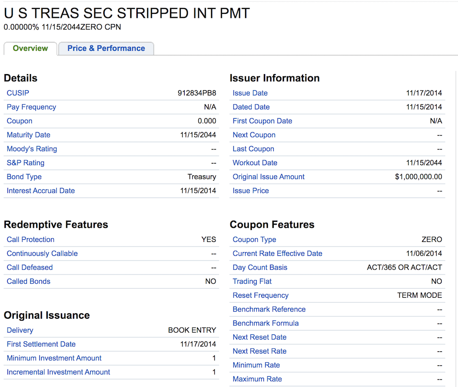The width and height of the screenshot is (458, 387).
Task: Open the Continuously Callable link
Action: [42, 254]
